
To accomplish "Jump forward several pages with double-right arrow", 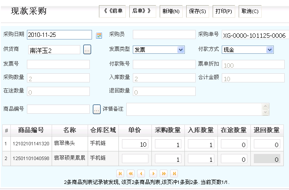I will (164, 173).
